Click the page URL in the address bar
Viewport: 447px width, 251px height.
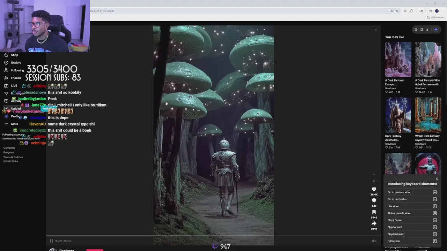point(102,11)
